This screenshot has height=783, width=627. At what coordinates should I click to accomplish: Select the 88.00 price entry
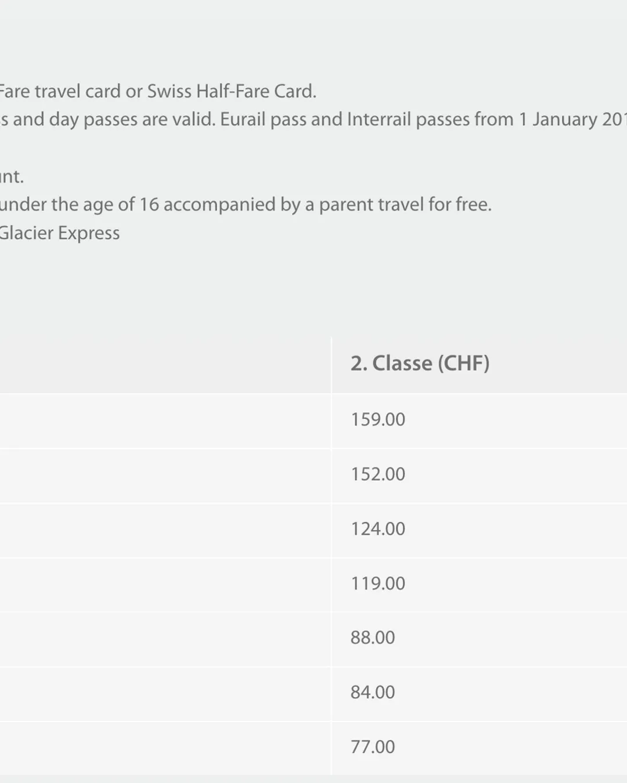click(373, 637)
